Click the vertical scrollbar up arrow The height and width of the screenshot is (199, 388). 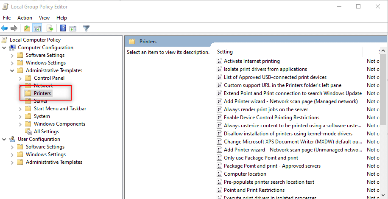[383, 50]
